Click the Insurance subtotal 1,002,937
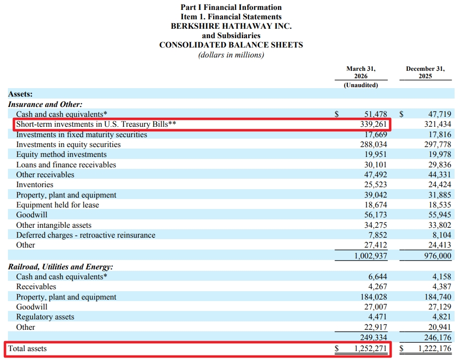The width and height of the screenshot is (464, 359). (x=370, y=256)
